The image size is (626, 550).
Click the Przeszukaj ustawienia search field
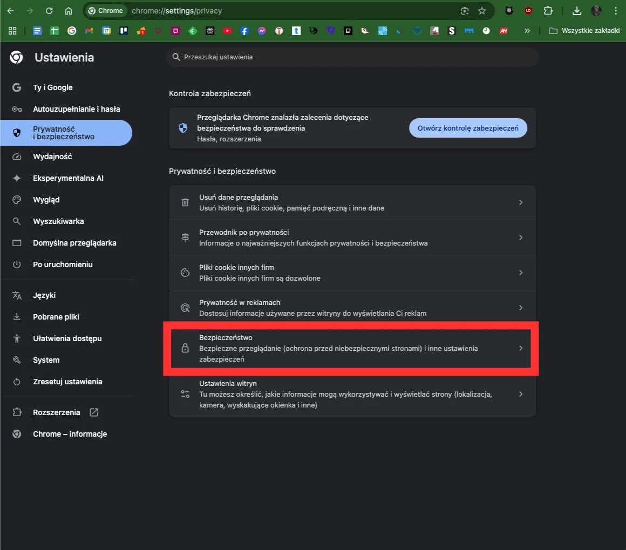(x=352, y=57)
